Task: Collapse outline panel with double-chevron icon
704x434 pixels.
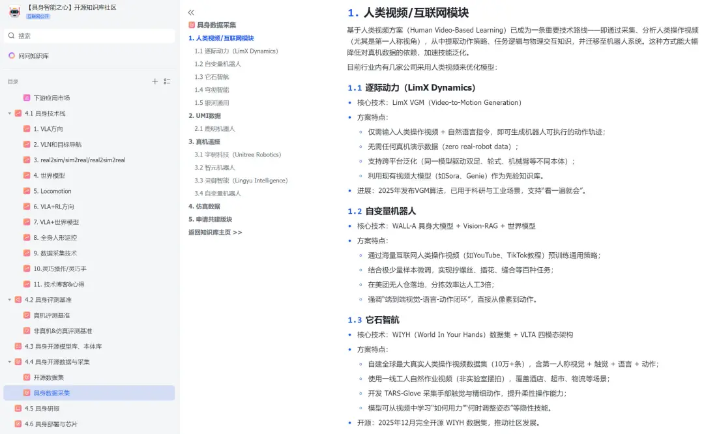Action: click(191, 12)
